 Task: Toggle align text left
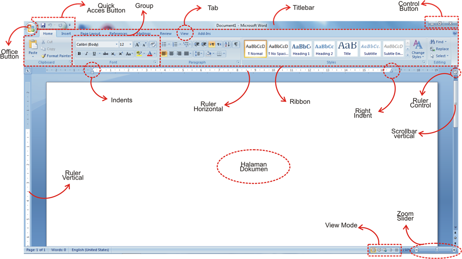164,54
